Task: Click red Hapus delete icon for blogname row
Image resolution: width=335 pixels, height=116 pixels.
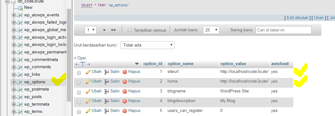Action: tap(125, 91)
